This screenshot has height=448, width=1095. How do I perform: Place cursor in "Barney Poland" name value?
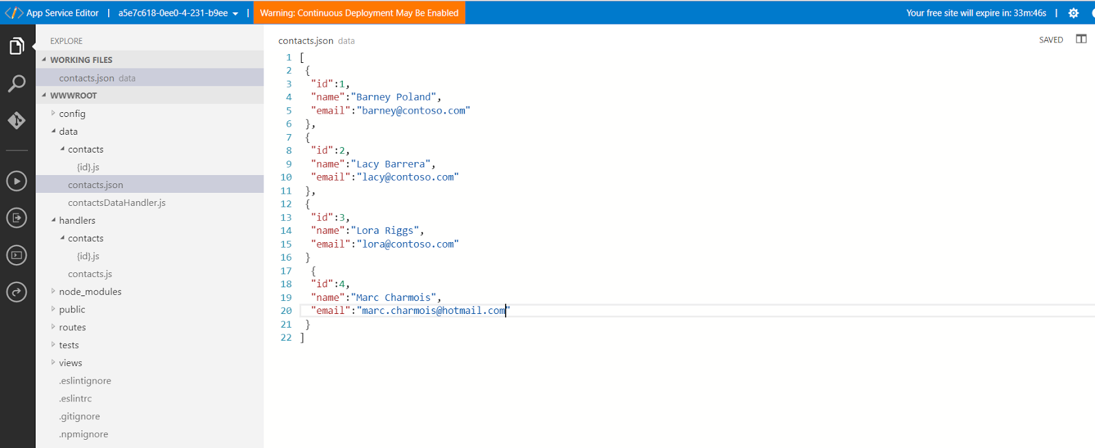[394, 97]
